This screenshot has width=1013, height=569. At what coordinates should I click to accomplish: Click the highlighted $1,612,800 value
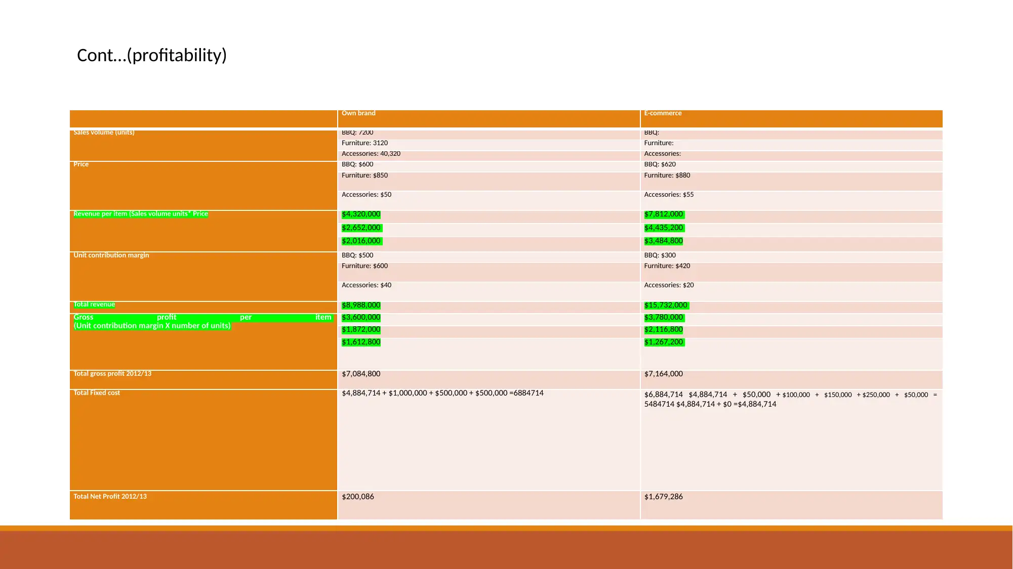pyautogui.click(x=361, y=342)
